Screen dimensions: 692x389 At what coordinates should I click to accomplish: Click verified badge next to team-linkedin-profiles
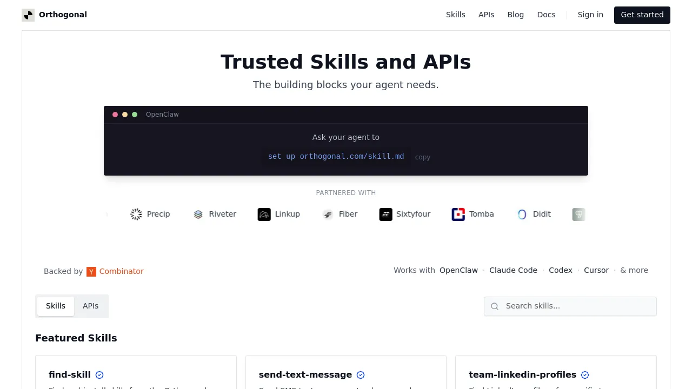point(585,375)
